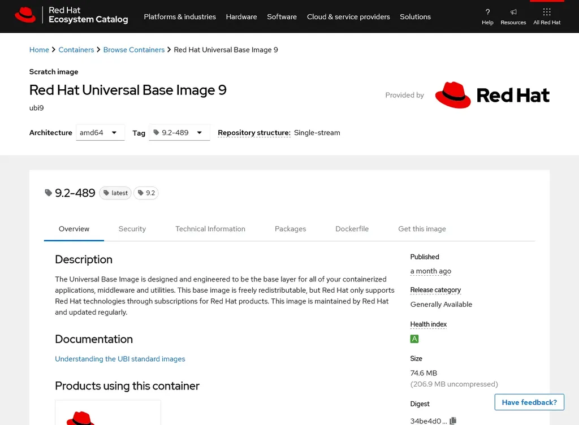Go to Home breadcrumb link
Viewport: 579px width, 425px height.
(x=39, y=50)
